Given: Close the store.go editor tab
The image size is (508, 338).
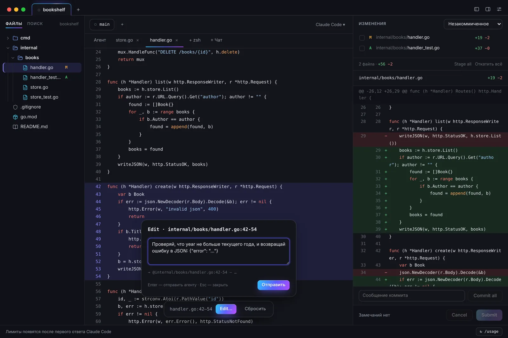Looking at the screenshot, I should coord(137,40).
